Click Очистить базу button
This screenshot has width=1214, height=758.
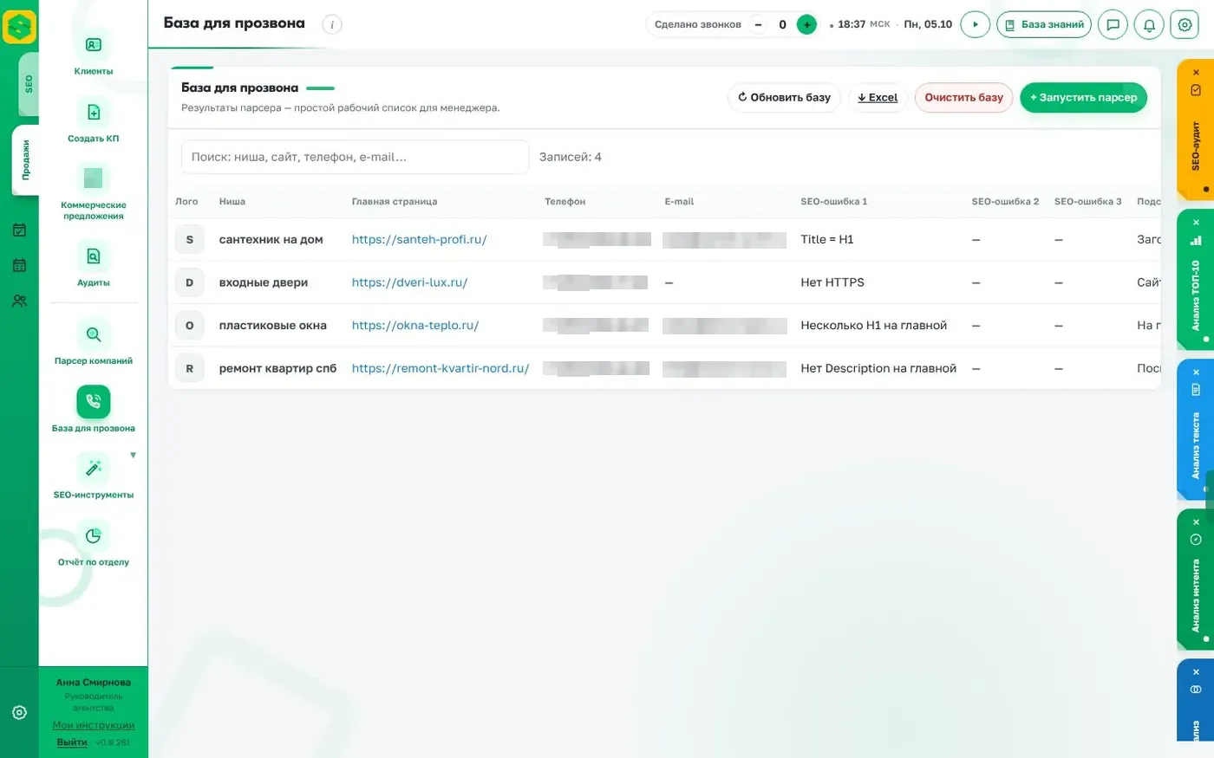963,97
